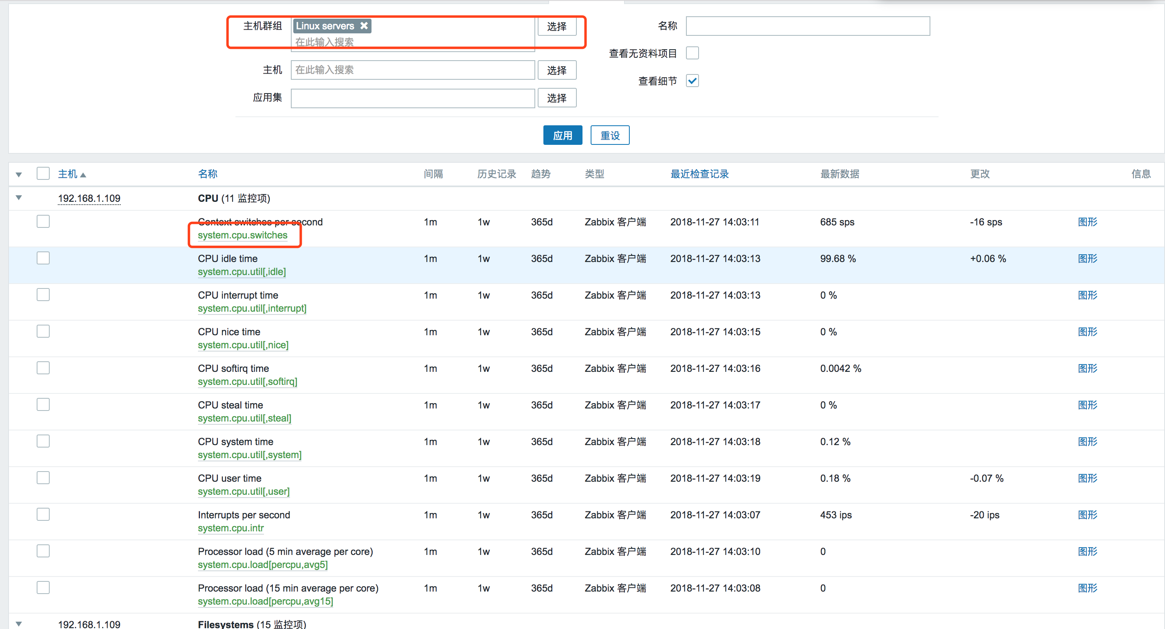Check the CPU steal time row checkbox
The width and height of the screenshot is (1165, 629).
click(43, 404)
